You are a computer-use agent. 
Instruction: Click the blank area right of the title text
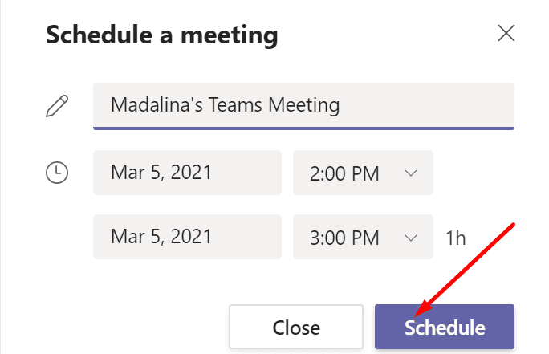tap(427, 105)
